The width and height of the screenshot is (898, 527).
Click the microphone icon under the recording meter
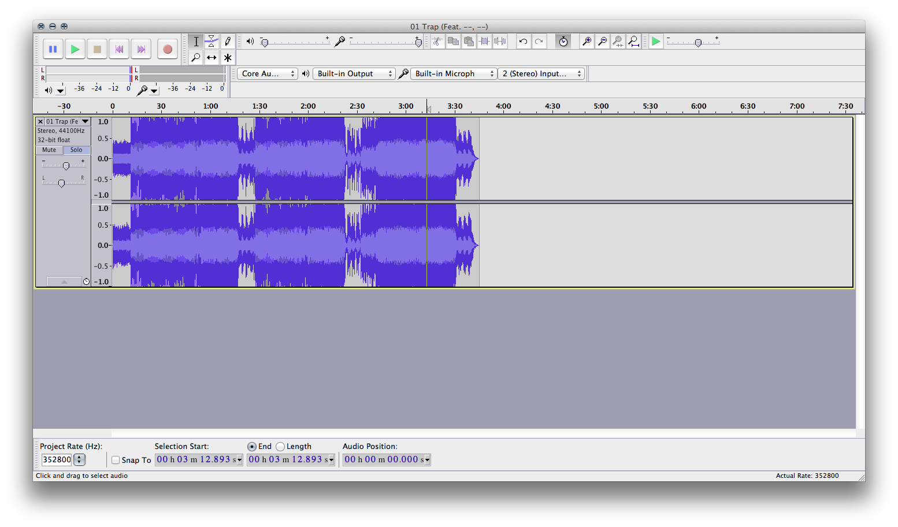coord(142,90)
